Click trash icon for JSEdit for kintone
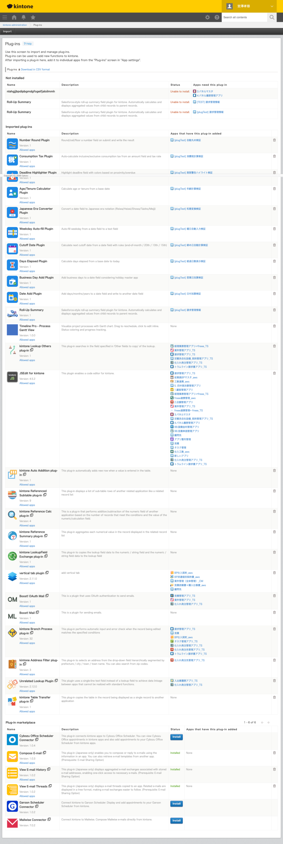This screenshot has width=283, height=844. point(274,374)
